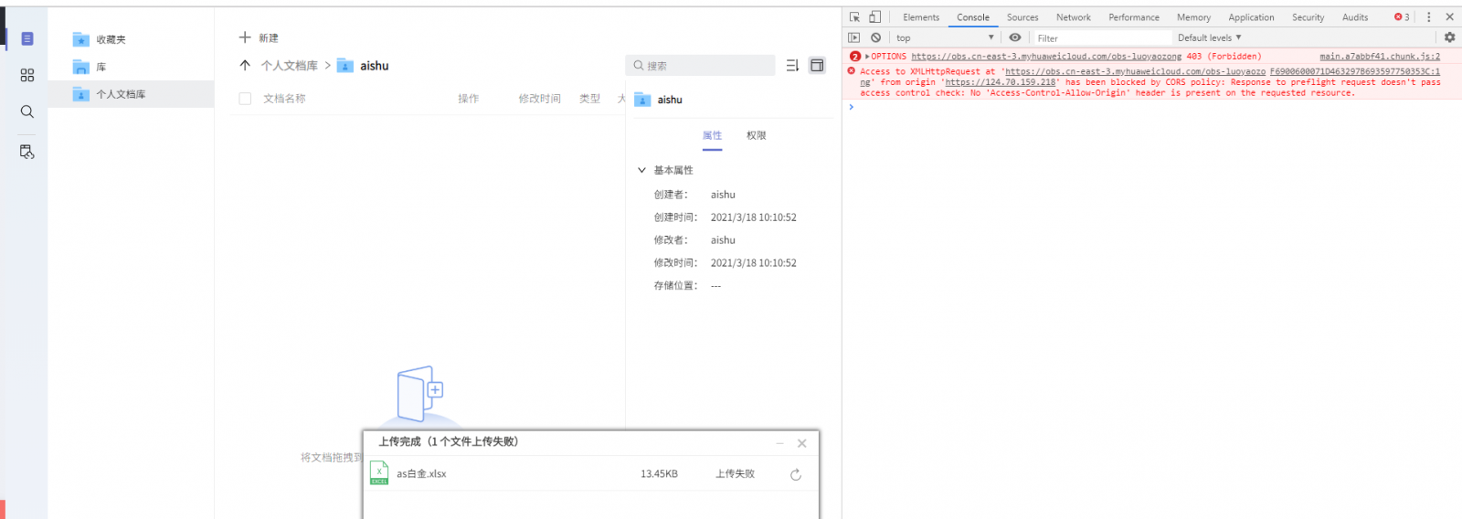Open the top context dropdown
The height and width of the screenshot is (519, 1462).
click(945, 37)
